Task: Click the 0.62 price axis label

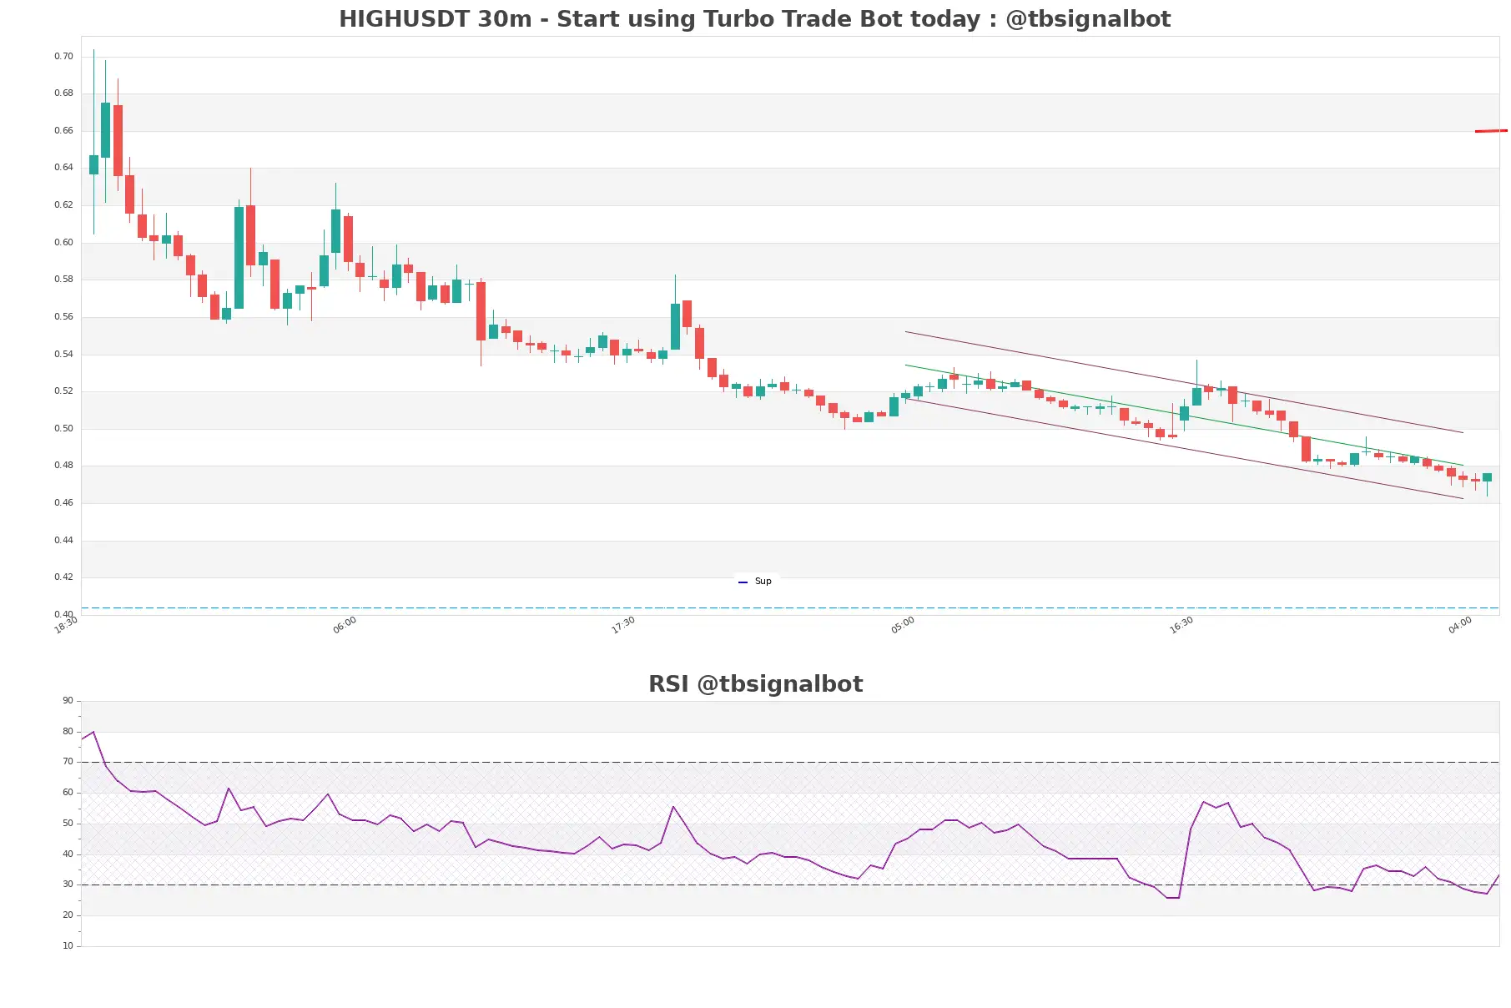Action: point(63,205)
